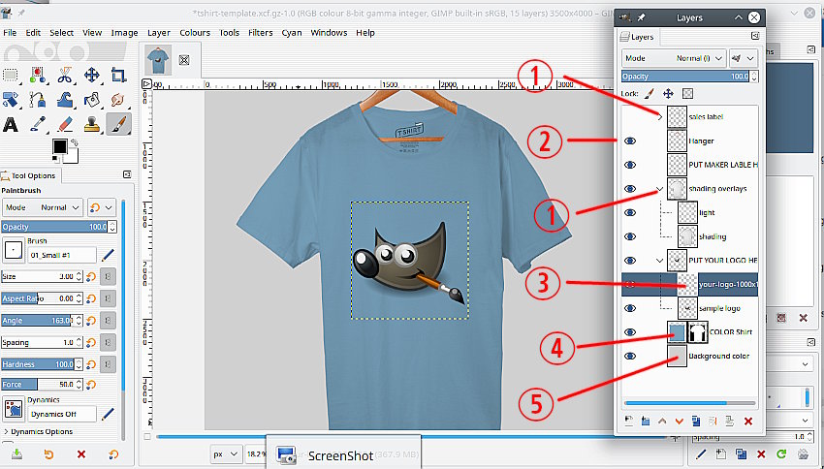Open layer Mode dropdown in Layers dialog
Screen dimensions: 824x469
click(x=674, y=58)
